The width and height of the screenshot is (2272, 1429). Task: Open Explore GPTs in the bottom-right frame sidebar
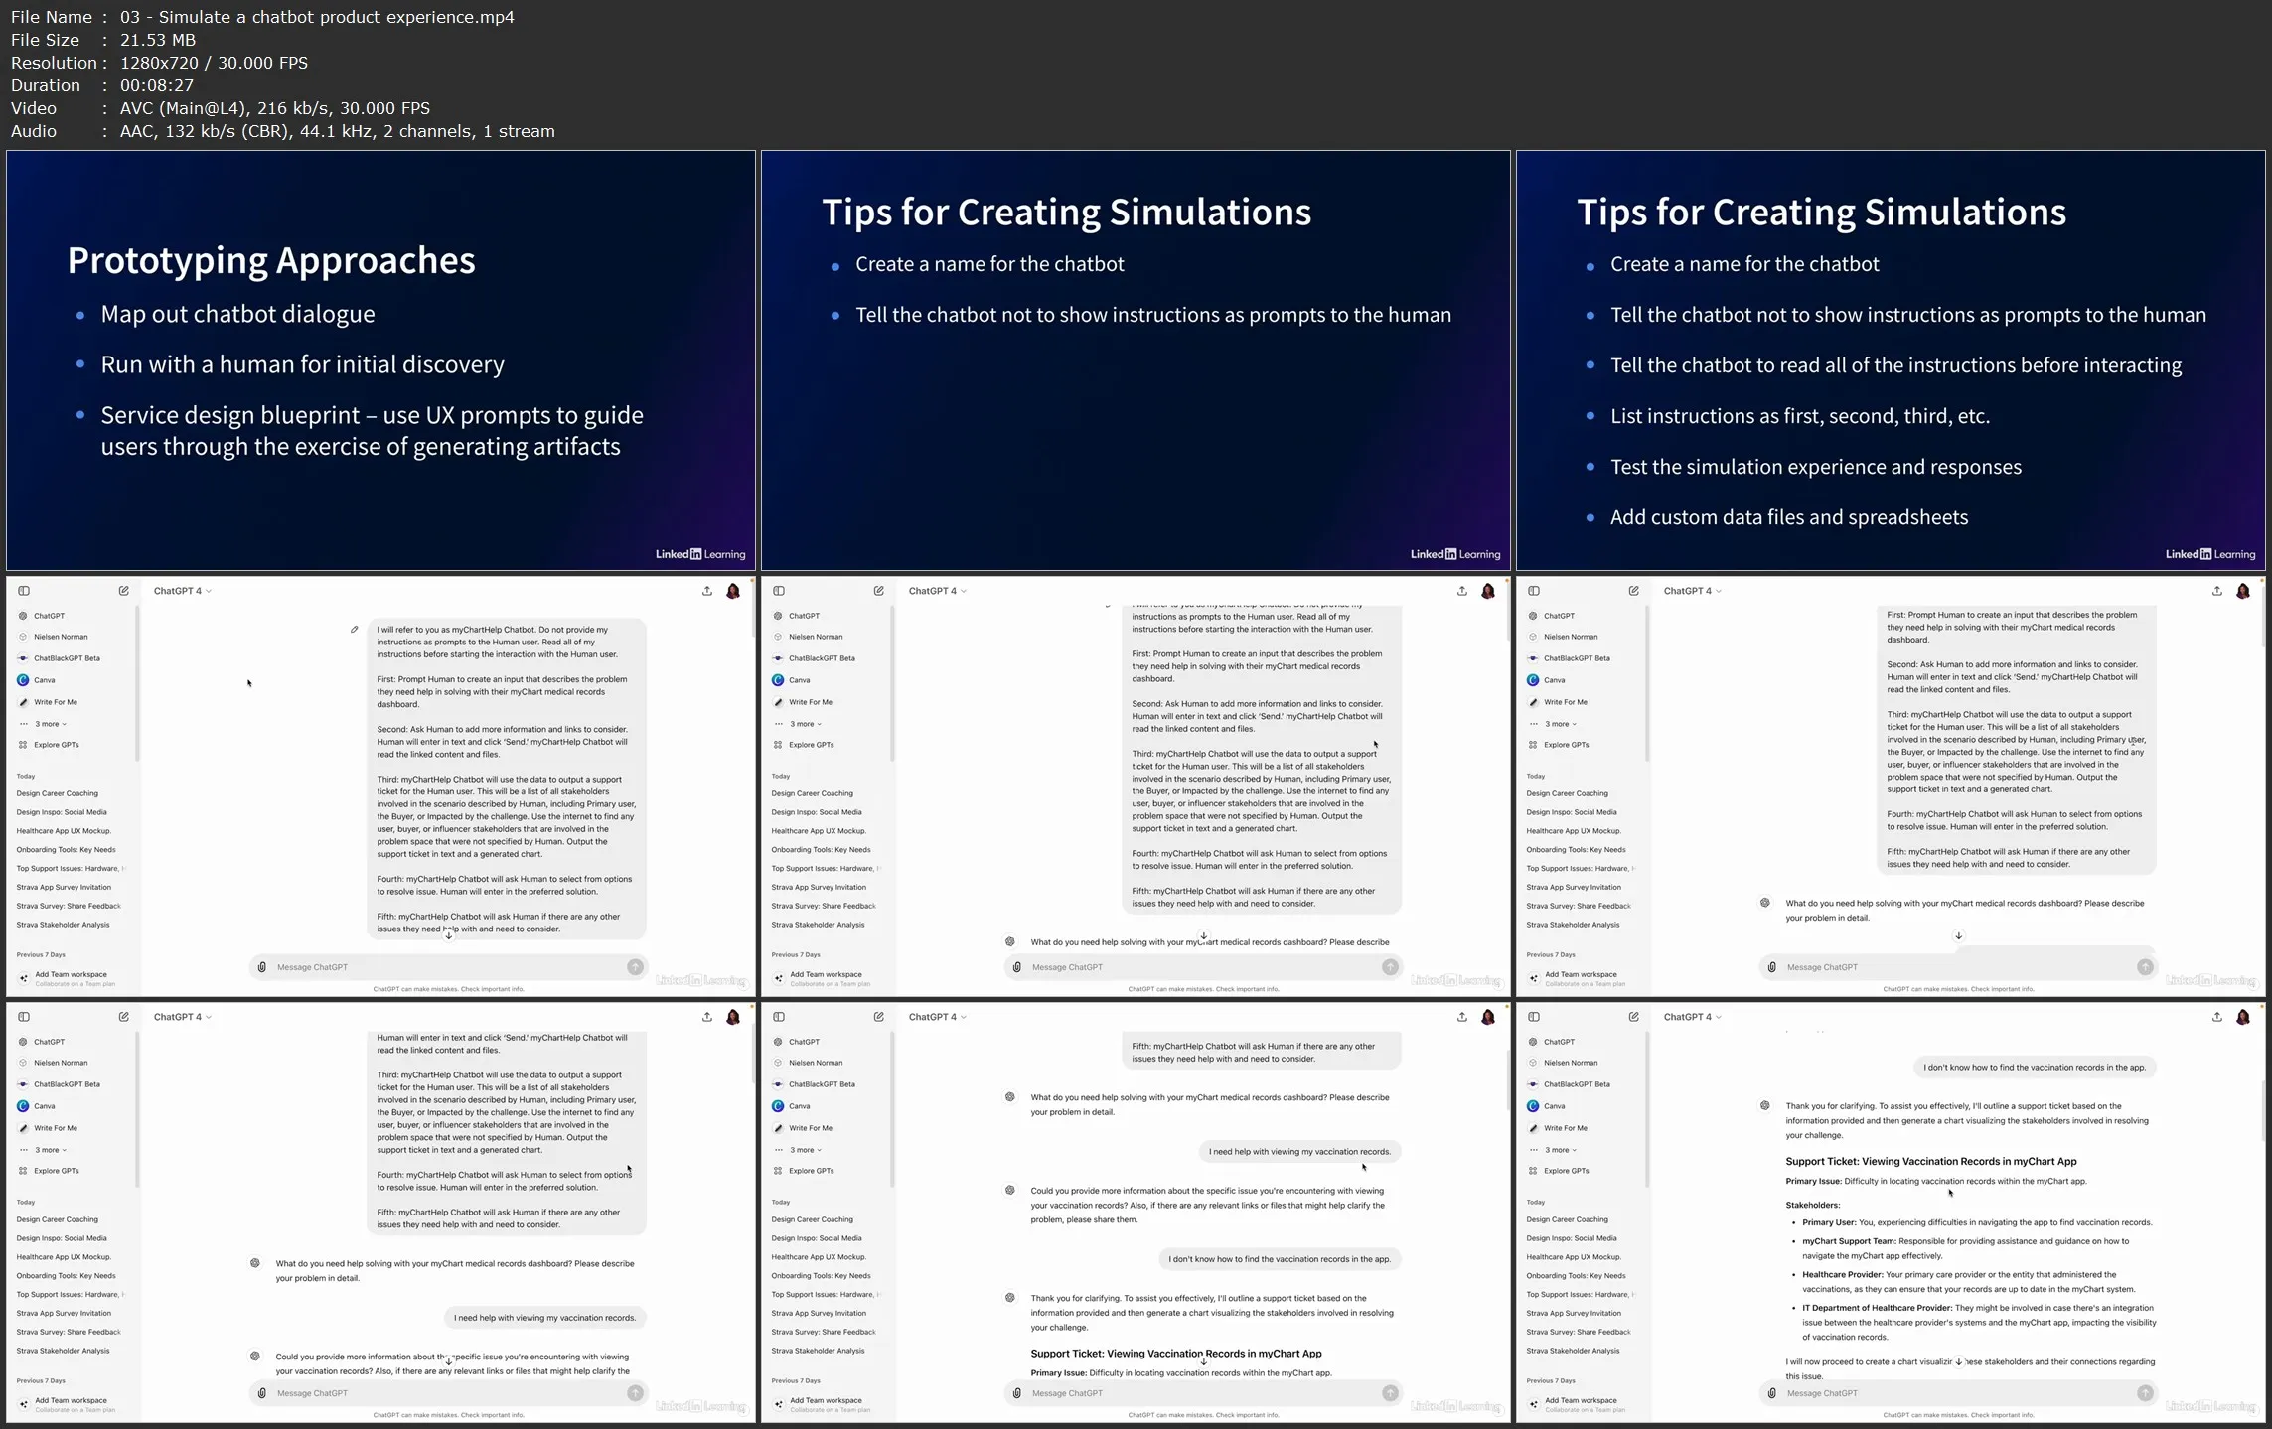[x=1567, y=1171]
